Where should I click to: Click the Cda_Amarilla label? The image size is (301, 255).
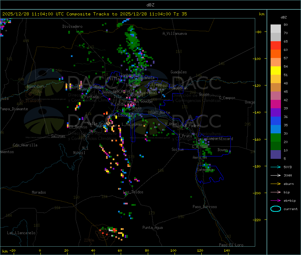pos(25,145)
